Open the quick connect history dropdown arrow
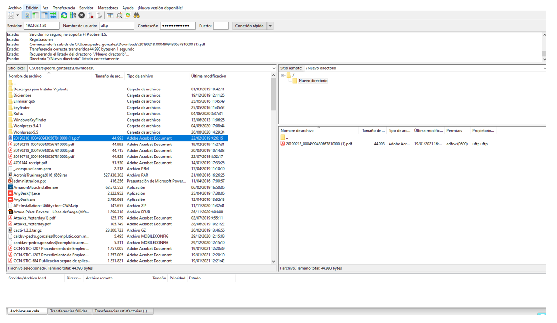 (x=270, y=26)
